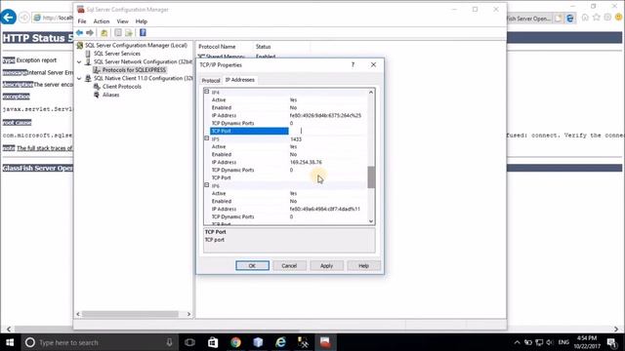Click the property list vertical scrollbar thumb
The image size is (625, 351).
pos(371,177)
